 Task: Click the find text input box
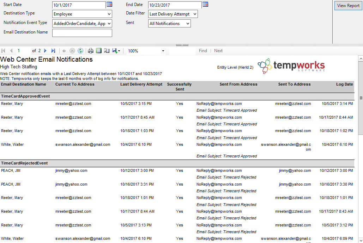coord(182,51)
